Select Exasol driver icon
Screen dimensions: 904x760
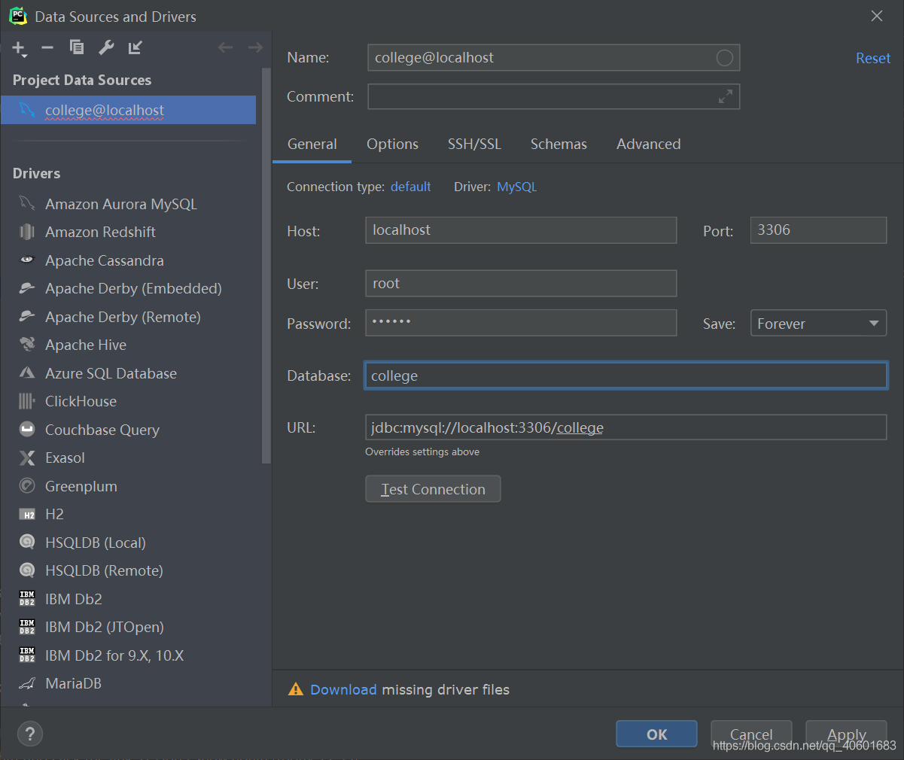pos(27,458)
